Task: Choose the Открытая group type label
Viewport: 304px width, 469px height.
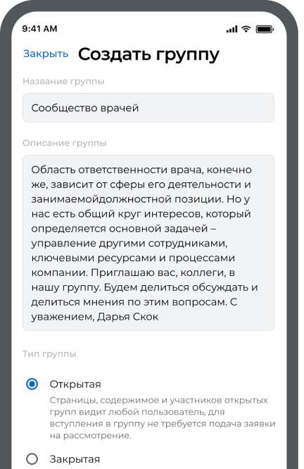Action: [x=75, y=384]
